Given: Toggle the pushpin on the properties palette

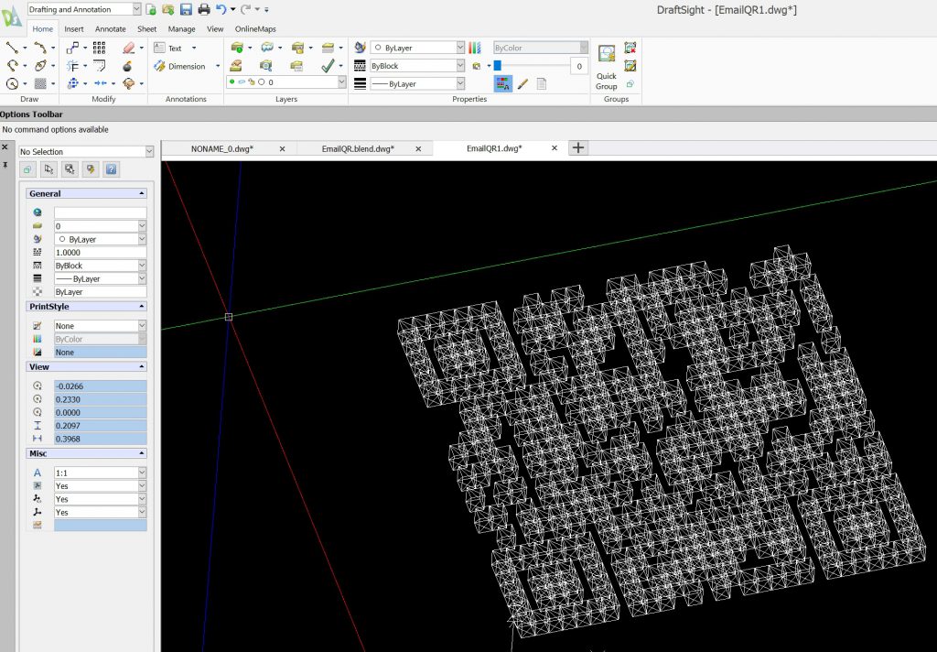Looking at the screenshot, I should pos(5,164).
